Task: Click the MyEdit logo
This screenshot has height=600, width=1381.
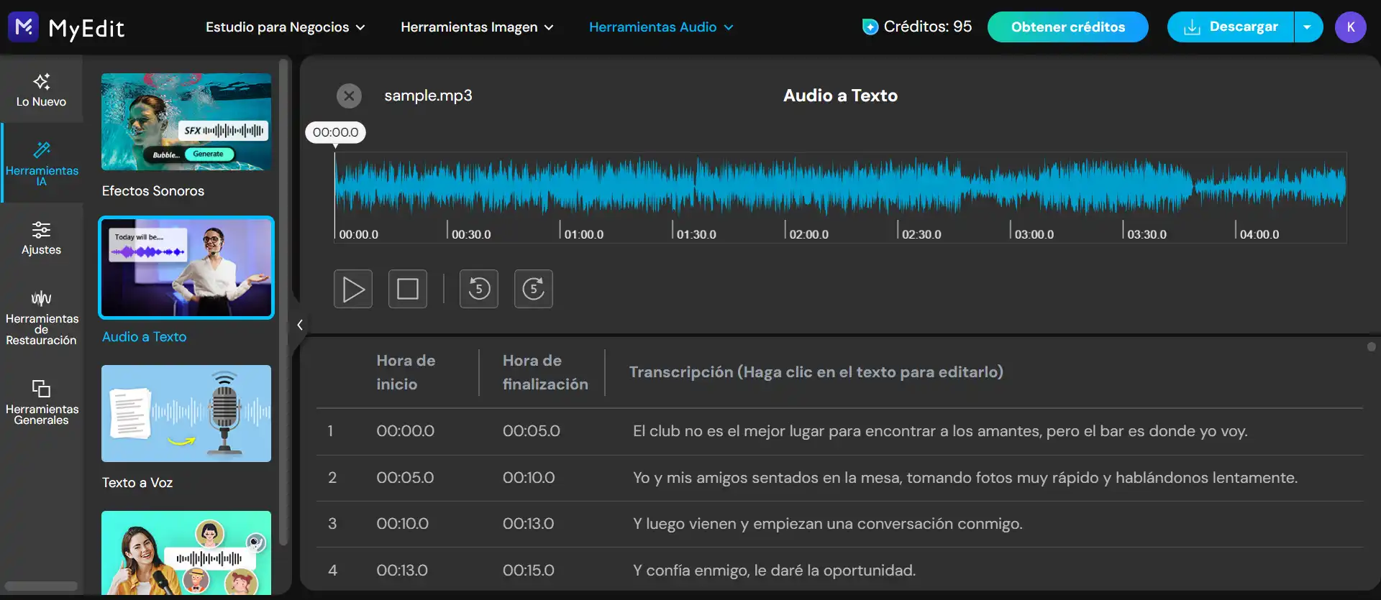Action: (66, 27)
